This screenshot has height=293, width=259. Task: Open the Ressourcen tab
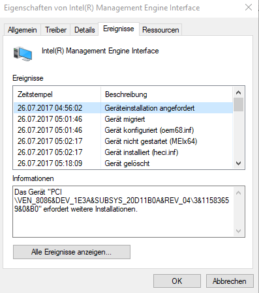pos(160,30)
